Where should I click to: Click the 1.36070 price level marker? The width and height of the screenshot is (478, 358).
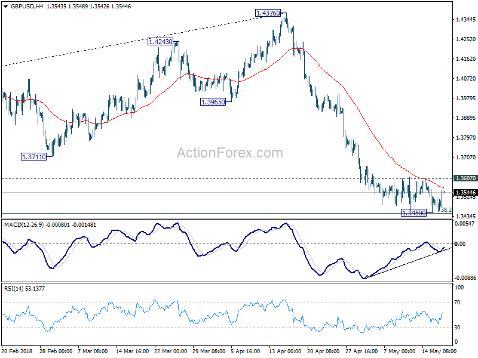(x=465, y=178)
